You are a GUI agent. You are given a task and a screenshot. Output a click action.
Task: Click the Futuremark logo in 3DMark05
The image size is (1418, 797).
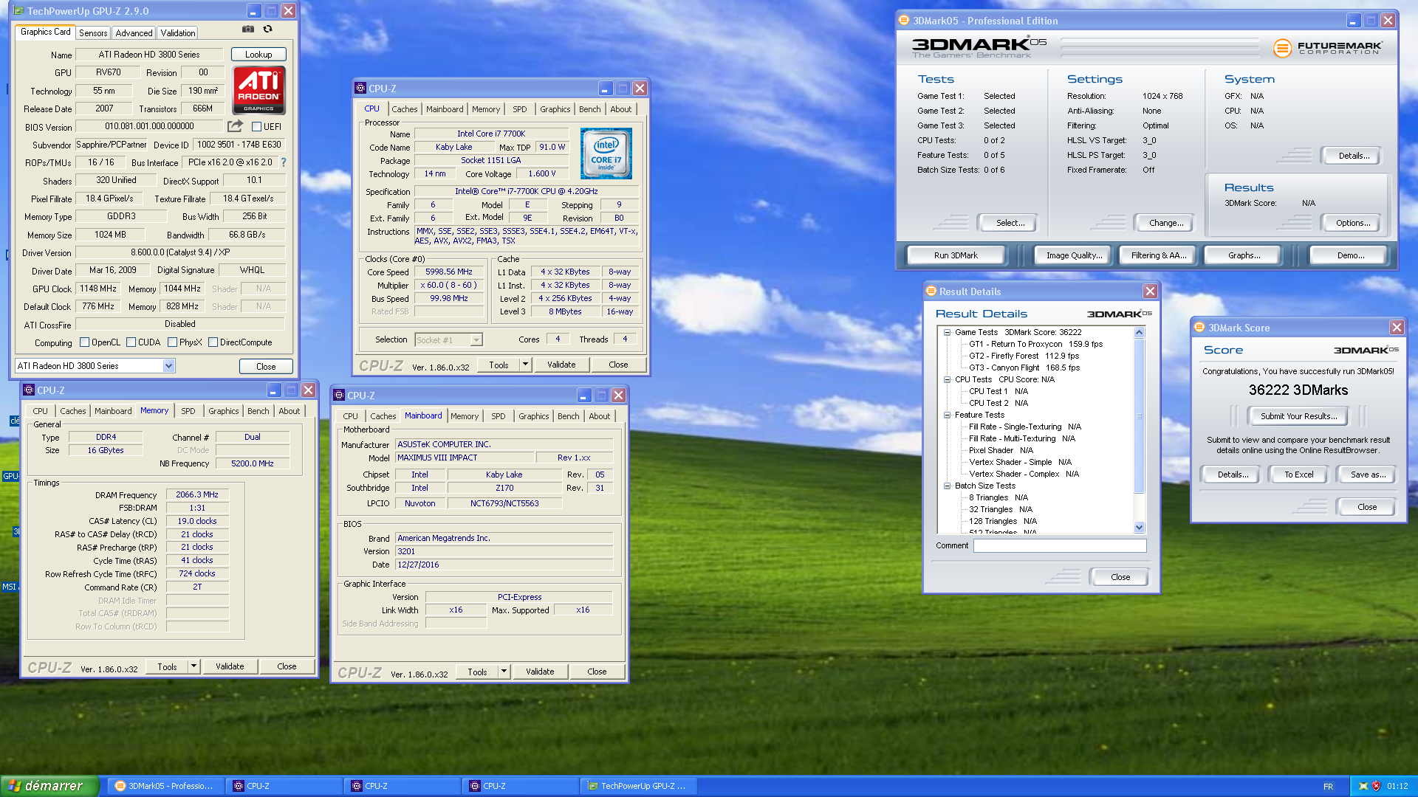pyautogui.click(x=1327, y=48)
